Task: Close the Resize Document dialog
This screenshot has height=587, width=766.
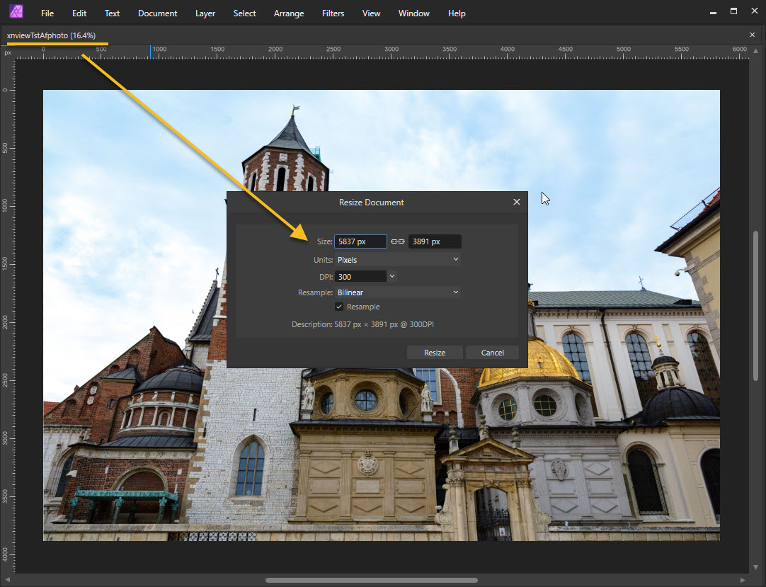Action: pyautogui.click(x=516, y=202)
